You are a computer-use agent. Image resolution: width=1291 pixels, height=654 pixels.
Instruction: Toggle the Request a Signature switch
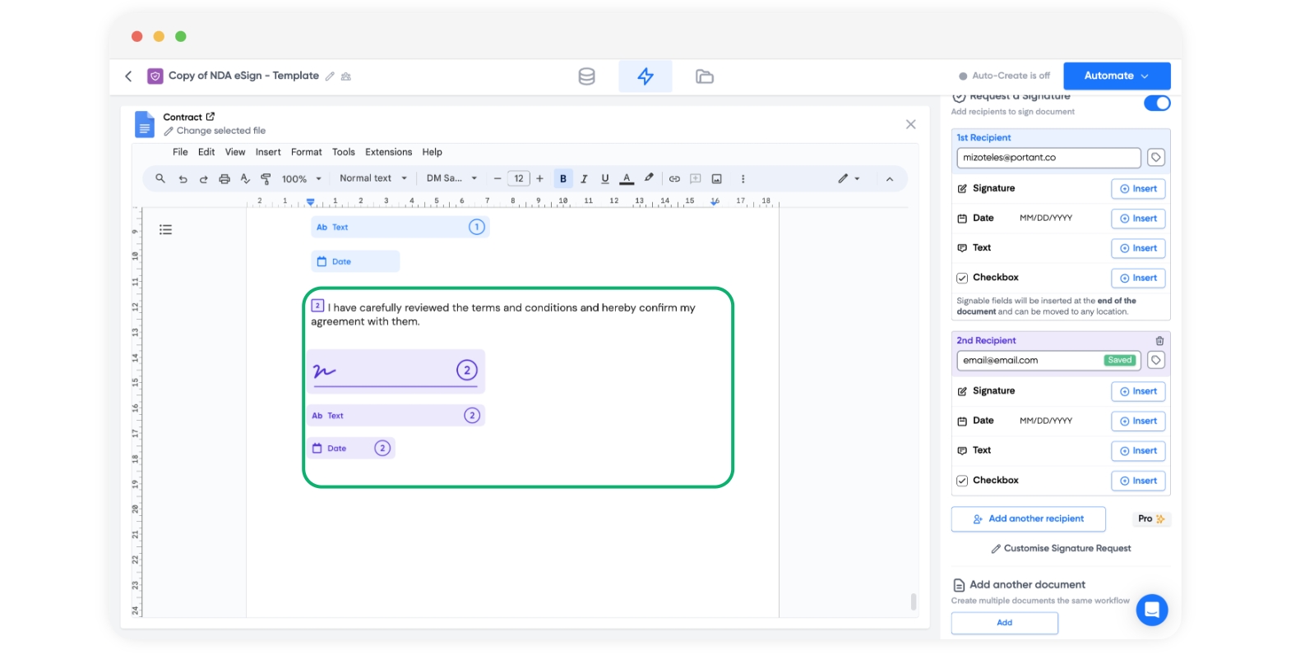pyautogui.click(x=1157, y=104)
